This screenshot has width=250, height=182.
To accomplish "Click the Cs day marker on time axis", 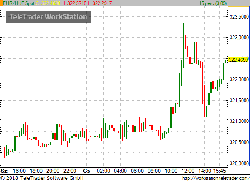I will coord(86,171).
